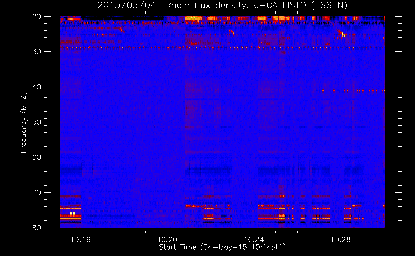Click the 'Frequency (MHZ)' y-axis label

click(x=24, y=123)
